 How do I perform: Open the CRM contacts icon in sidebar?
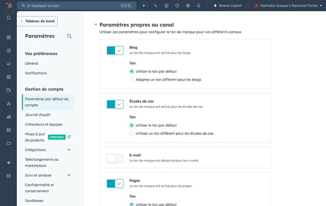9,50
